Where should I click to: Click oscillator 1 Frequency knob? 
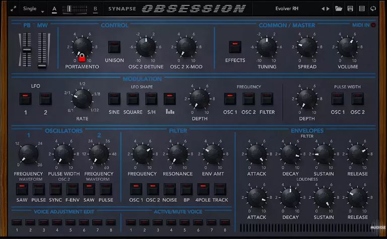[x=28, y=154]
